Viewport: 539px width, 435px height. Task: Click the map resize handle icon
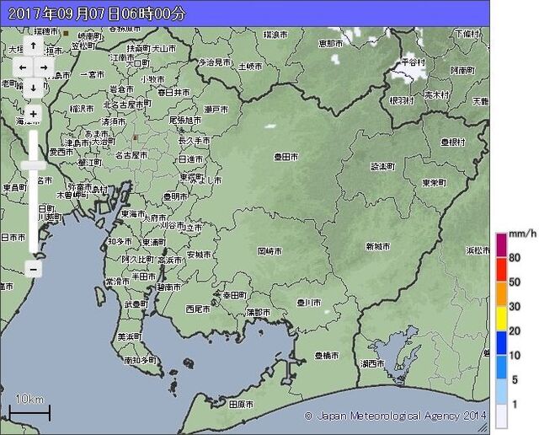483,427
